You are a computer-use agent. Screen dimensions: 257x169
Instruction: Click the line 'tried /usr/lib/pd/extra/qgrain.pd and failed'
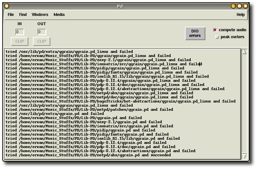pos(55,114)
